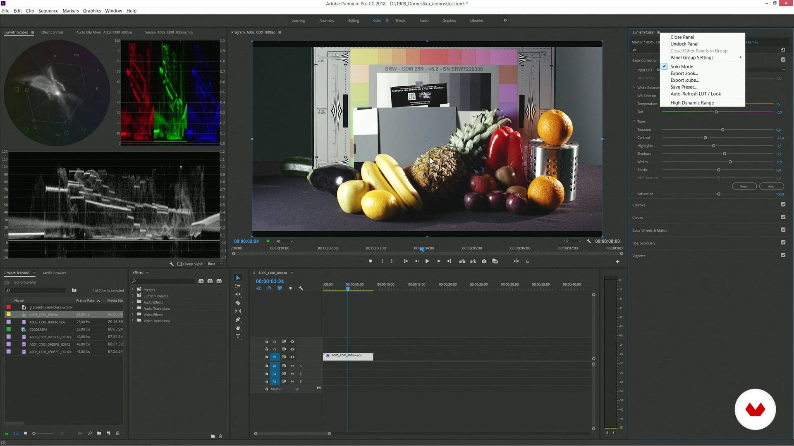Select the Hand tool

(x=238, y=328)
